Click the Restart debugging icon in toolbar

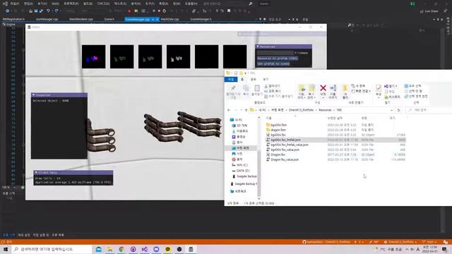(x=165, y=11)
